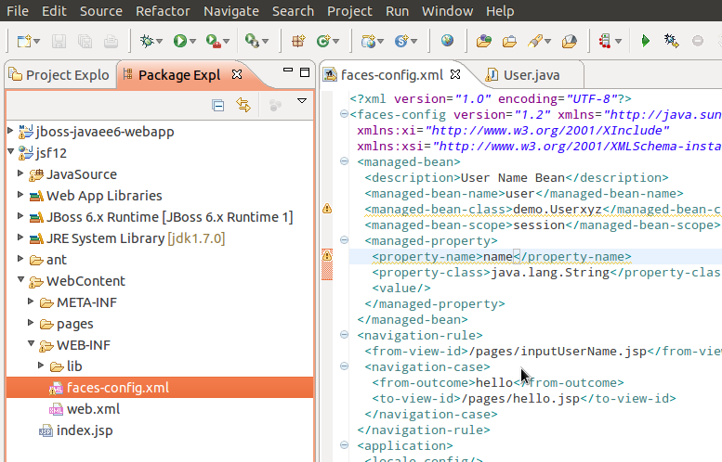Open the web browser globe icon

click(448, 41)
